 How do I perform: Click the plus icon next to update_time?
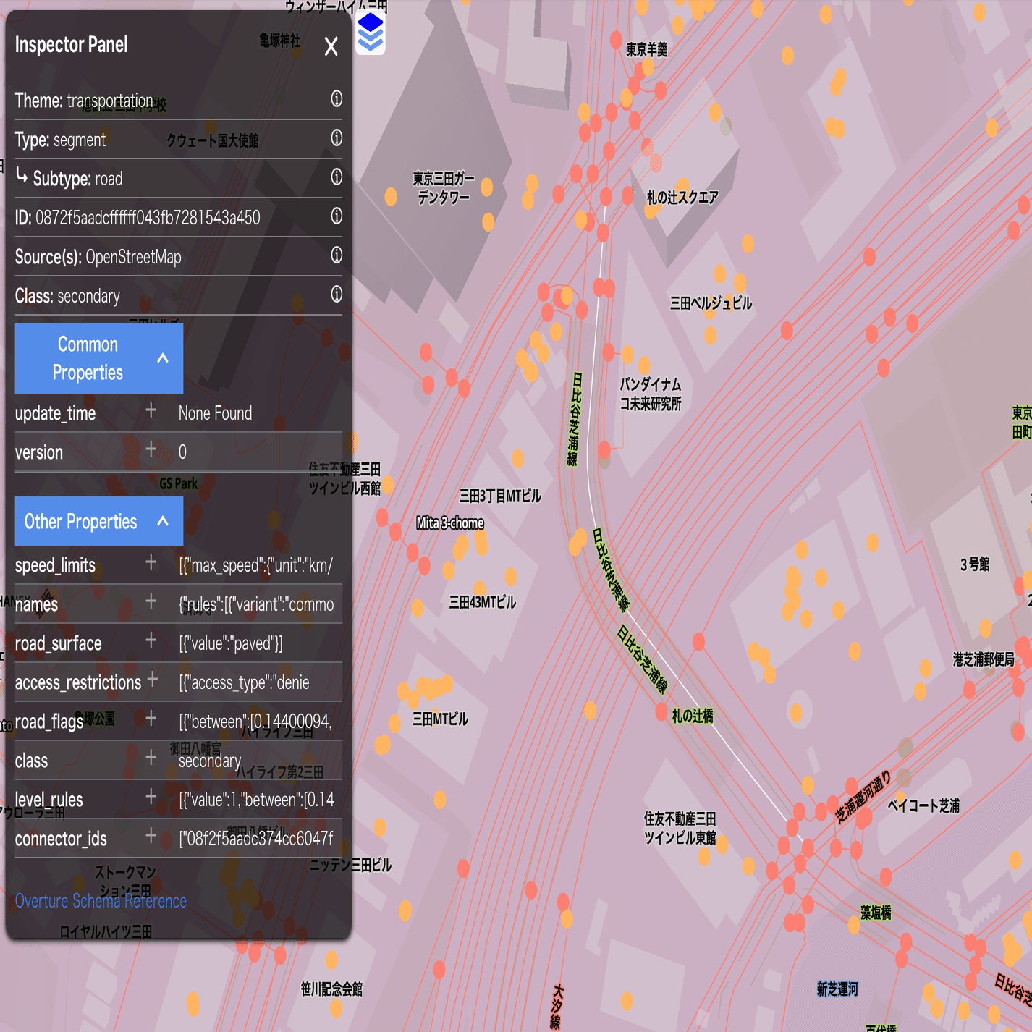click(151, 410)
